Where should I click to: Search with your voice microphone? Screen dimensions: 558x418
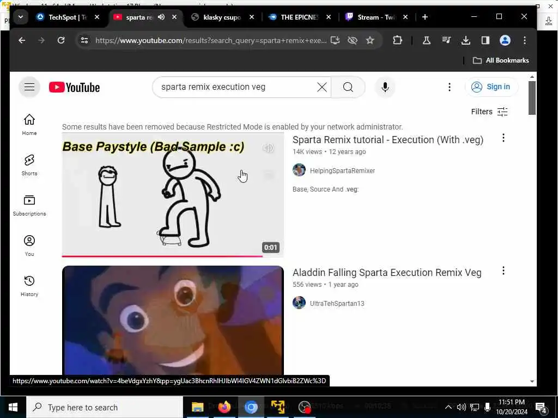click(x=385, y=87)
